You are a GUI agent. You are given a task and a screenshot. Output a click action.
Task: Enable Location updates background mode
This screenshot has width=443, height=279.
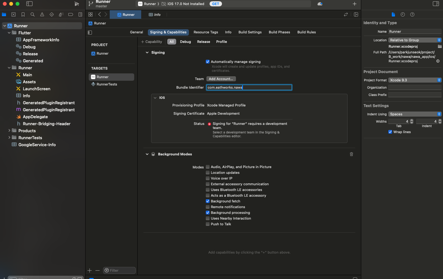(208, 173)
